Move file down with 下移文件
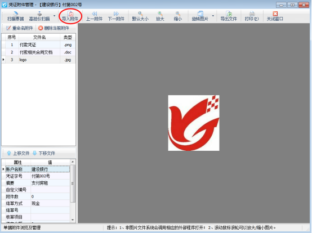The height and width of the screenshot is (233, 312). (x=44, y=153)
